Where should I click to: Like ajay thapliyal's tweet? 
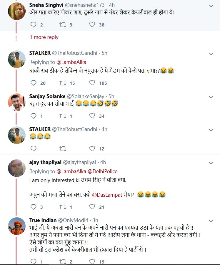[92, 207]
